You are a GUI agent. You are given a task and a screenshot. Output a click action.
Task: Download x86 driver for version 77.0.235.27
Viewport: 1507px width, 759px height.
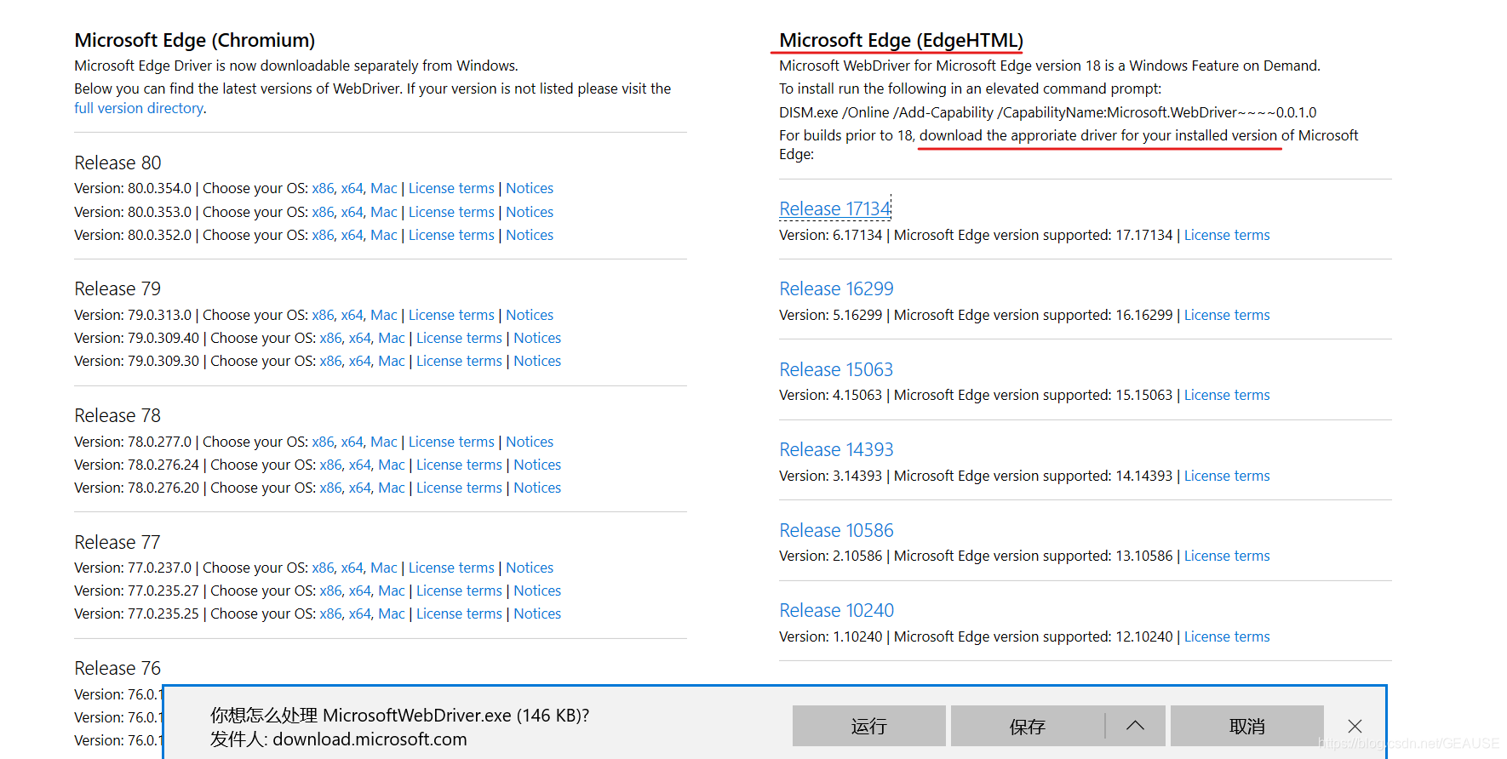pyautogui.click(x=330, y=591)
